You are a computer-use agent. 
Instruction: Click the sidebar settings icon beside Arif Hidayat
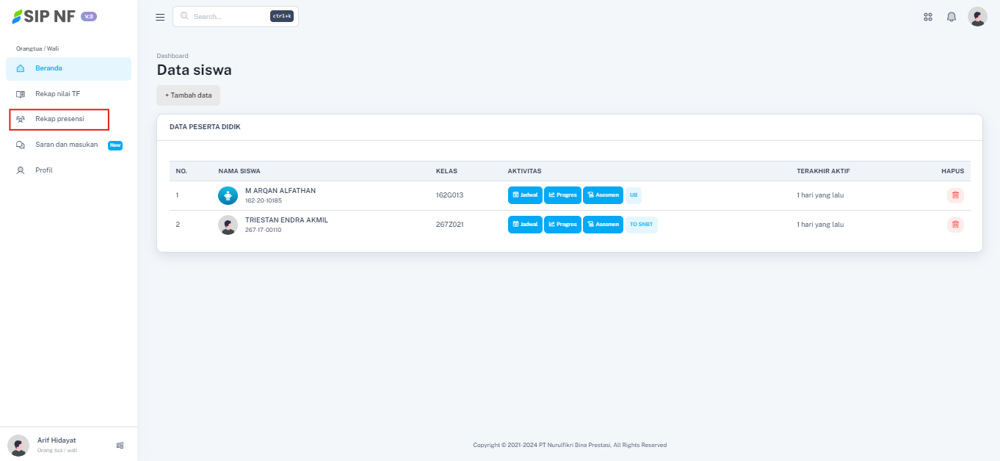pyautogui.click(x=120, y=445)
